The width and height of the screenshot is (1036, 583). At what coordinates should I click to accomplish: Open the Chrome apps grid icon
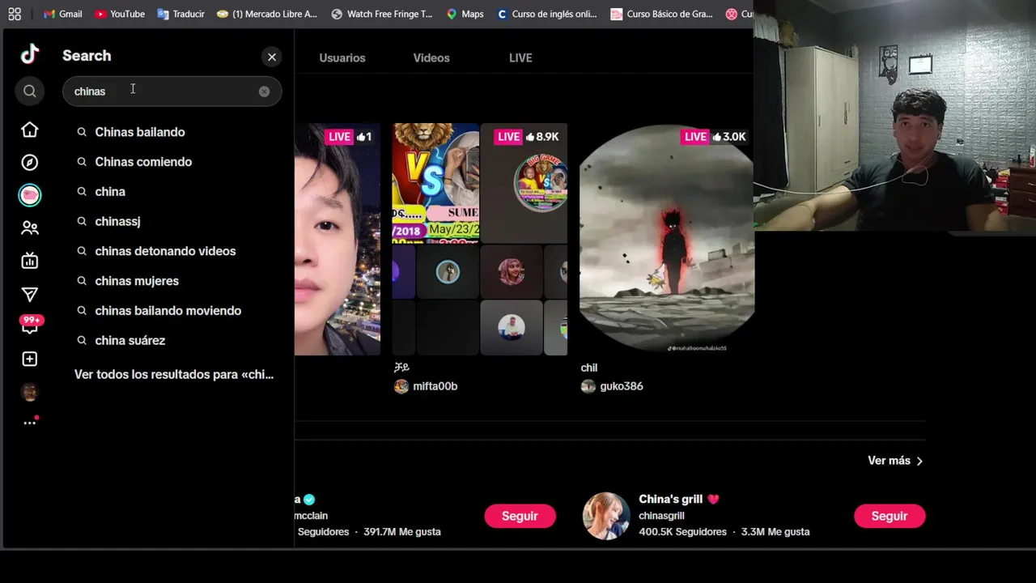(x=15, y=14)
